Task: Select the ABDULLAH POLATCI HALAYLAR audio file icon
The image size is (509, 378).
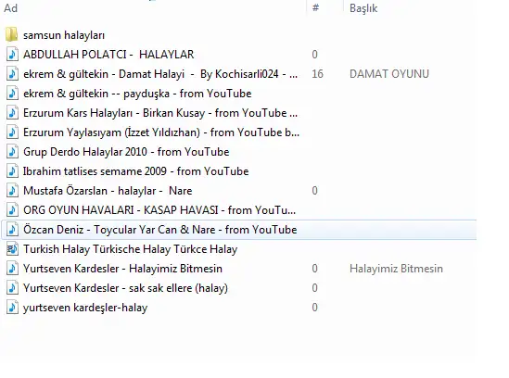Action: 12,54
